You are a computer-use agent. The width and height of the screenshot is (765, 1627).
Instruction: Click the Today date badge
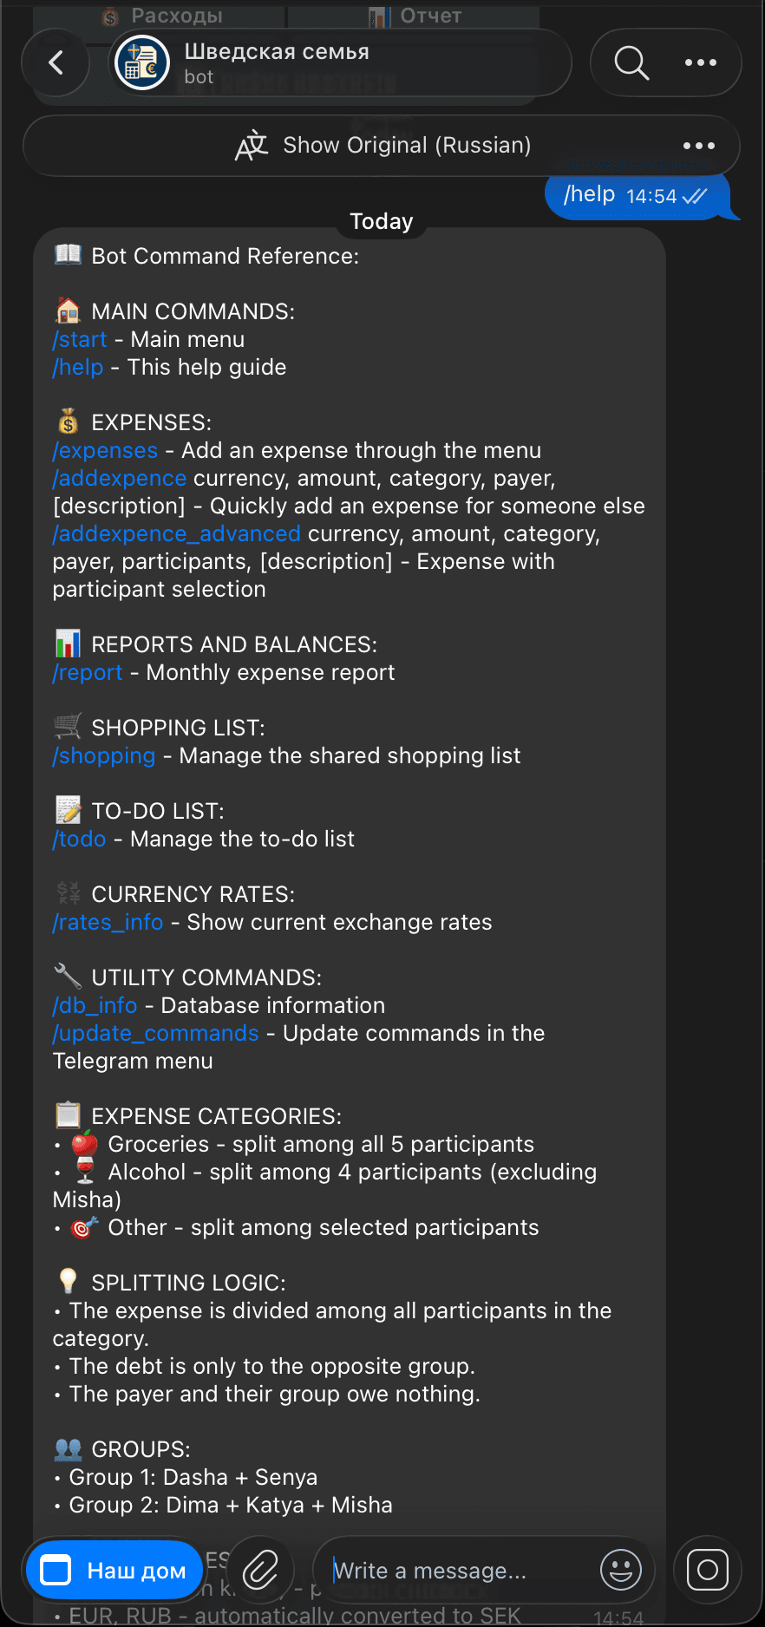[x=382, y=221]
